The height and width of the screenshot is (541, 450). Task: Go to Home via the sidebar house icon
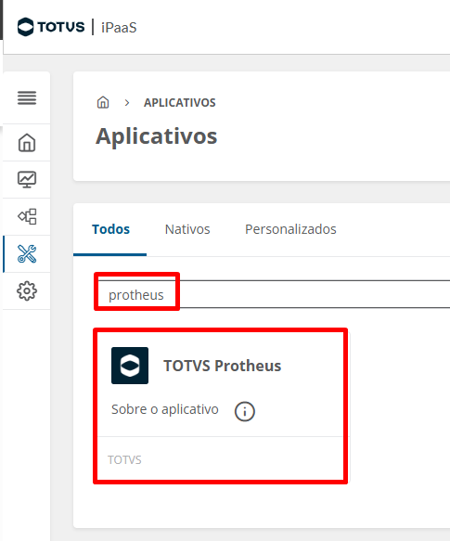coord(27,143)
